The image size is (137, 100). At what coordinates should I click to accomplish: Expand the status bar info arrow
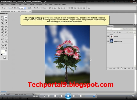click(33, 94)
